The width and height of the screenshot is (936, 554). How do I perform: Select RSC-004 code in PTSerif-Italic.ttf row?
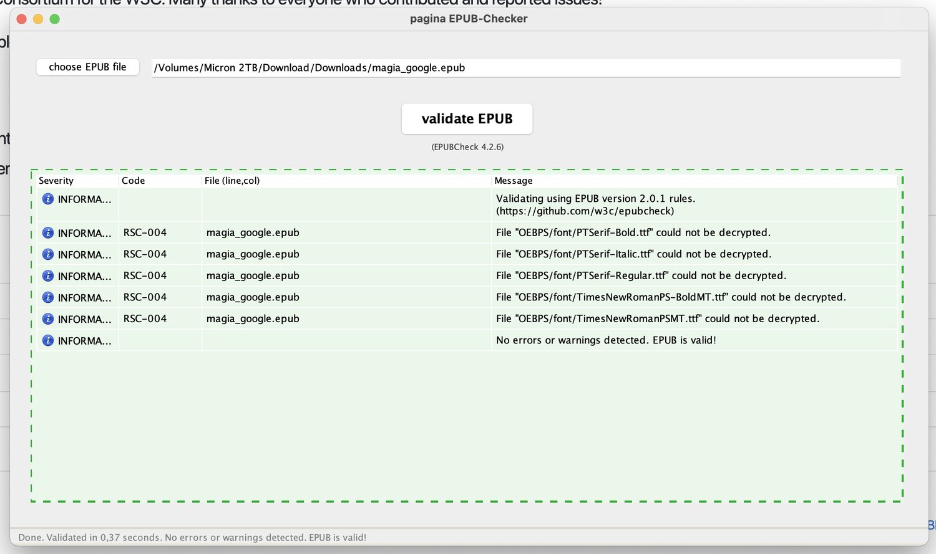pyautogui.click(x=145, y=254)
